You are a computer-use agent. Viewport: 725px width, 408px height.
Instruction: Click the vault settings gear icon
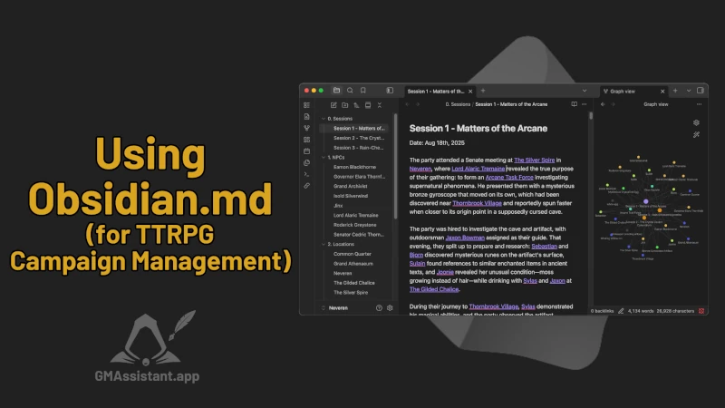coord(390,308)
